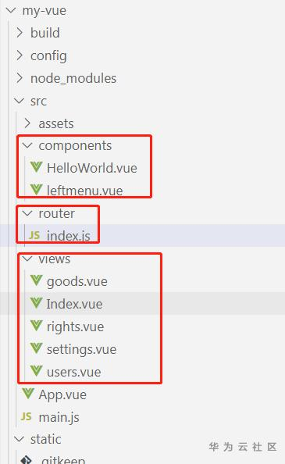Expand the node_modules folder chevron
Image resolution: width=285 pixels, height=464 pixels.
point(20,78)
